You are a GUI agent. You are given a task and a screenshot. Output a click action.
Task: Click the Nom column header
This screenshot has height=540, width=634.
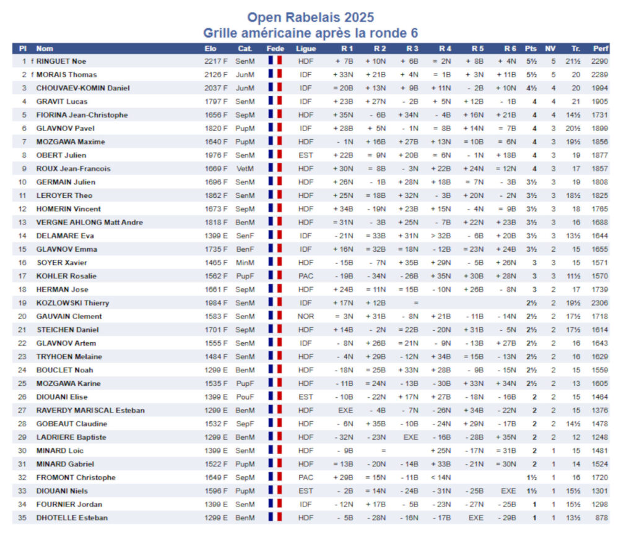[45, 48]
